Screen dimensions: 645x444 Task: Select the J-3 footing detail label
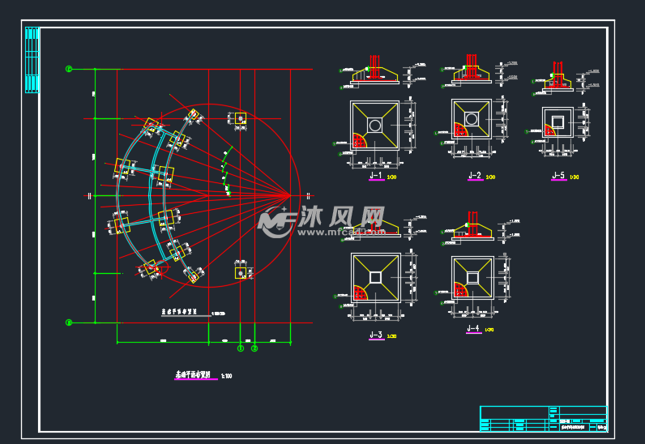(x=375, y=335)
